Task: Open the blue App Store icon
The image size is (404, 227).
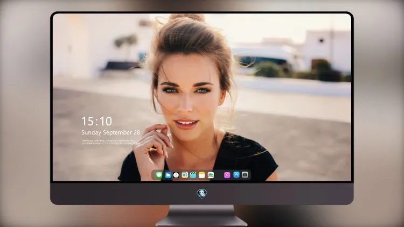Action: (x=236, y=175)
